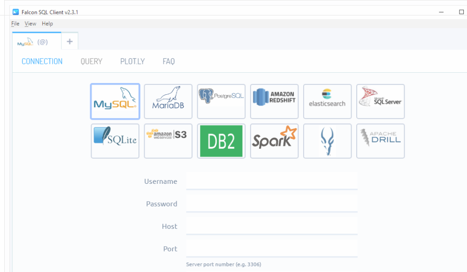
Task: Pick the SQLite database option
Action: 115,141
